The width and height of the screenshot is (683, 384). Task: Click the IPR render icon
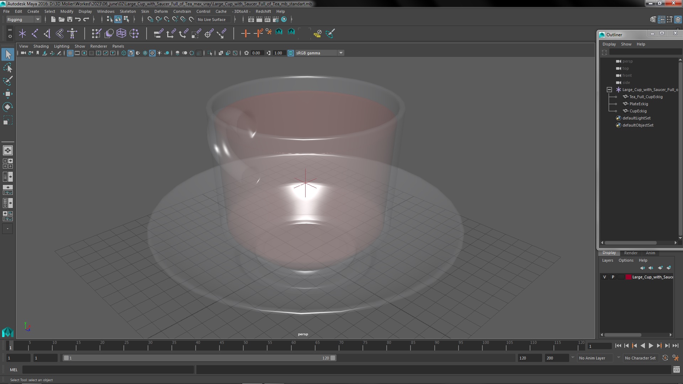(x=268, y=20)
